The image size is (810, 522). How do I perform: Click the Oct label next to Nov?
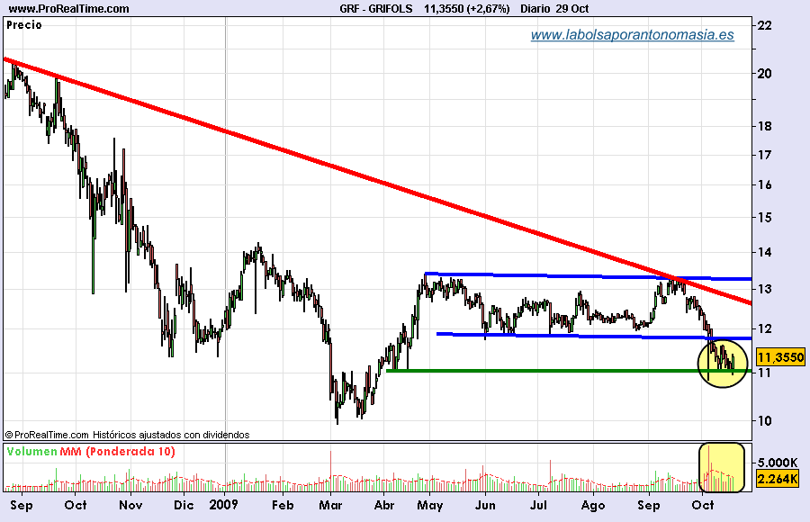tap(76, 505)
